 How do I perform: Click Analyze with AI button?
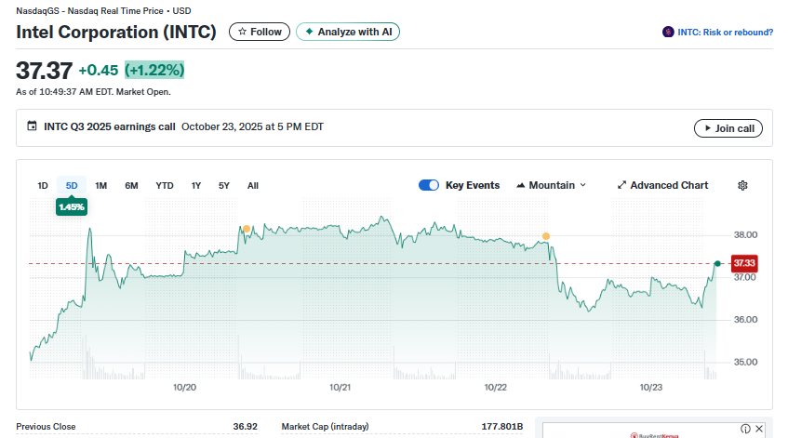click(x=349, y=32)
